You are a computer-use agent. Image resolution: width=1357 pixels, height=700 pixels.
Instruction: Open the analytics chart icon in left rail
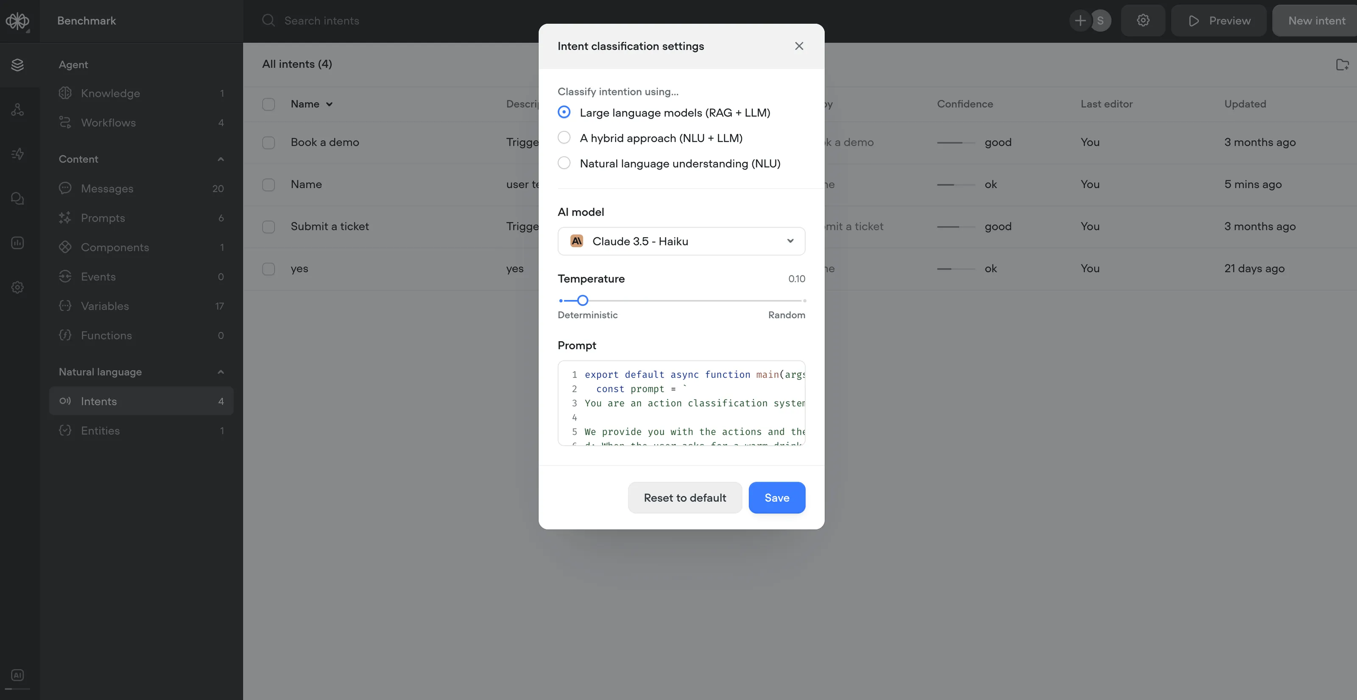17,243
